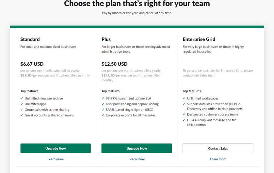Click Upgrade Now under the Standard plan

click(56, 148)
